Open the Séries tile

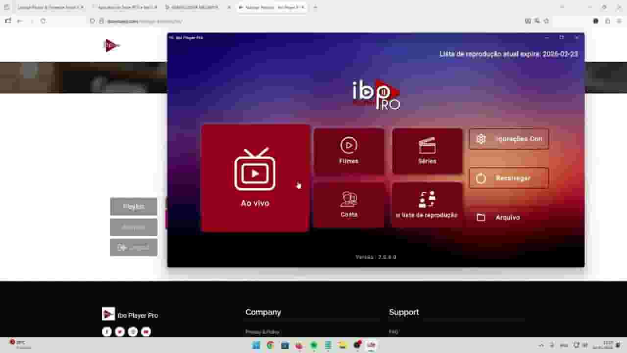427,151
